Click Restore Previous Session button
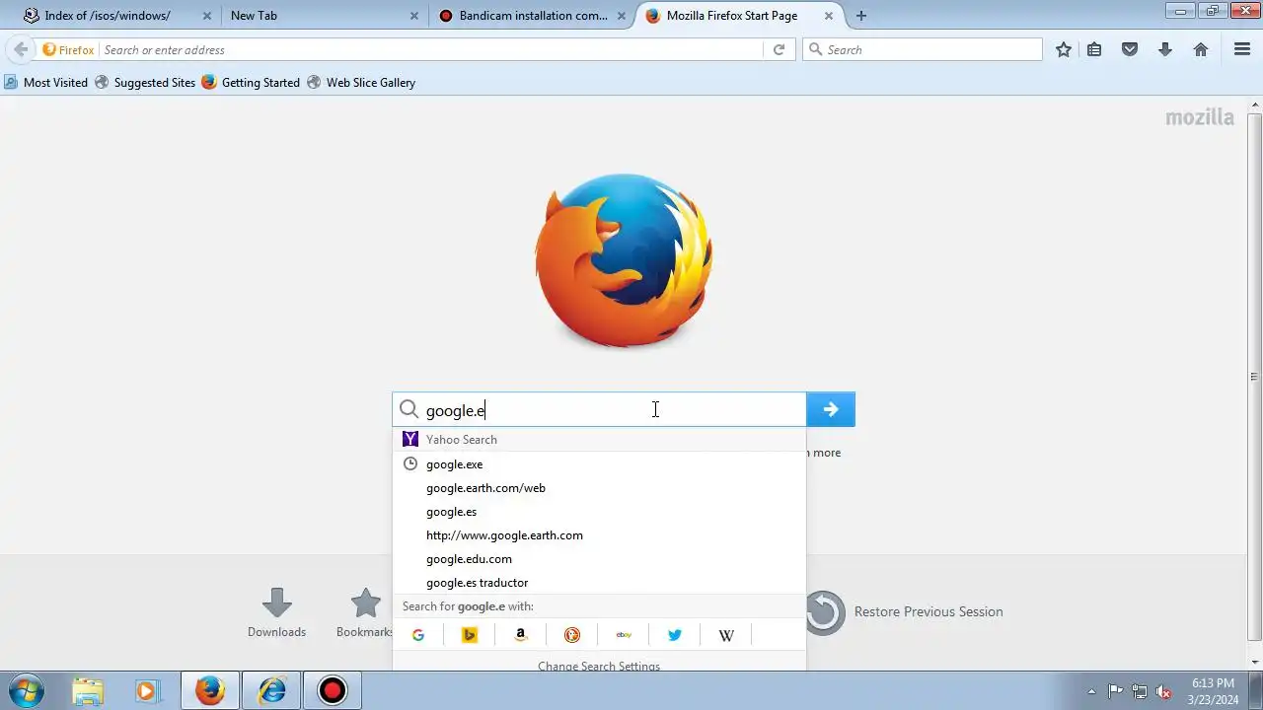Screen dimensions: 1263x710 point(904,612)
